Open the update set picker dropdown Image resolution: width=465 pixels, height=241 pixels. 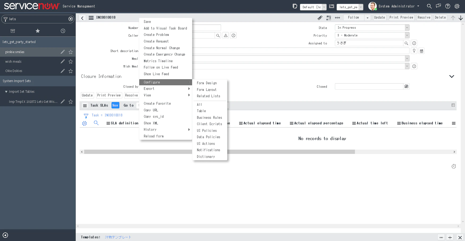tap(313, 7)
